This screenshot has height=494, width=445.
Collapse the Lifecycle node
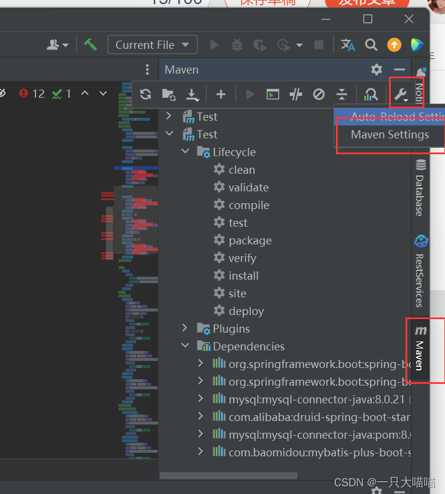186,151
